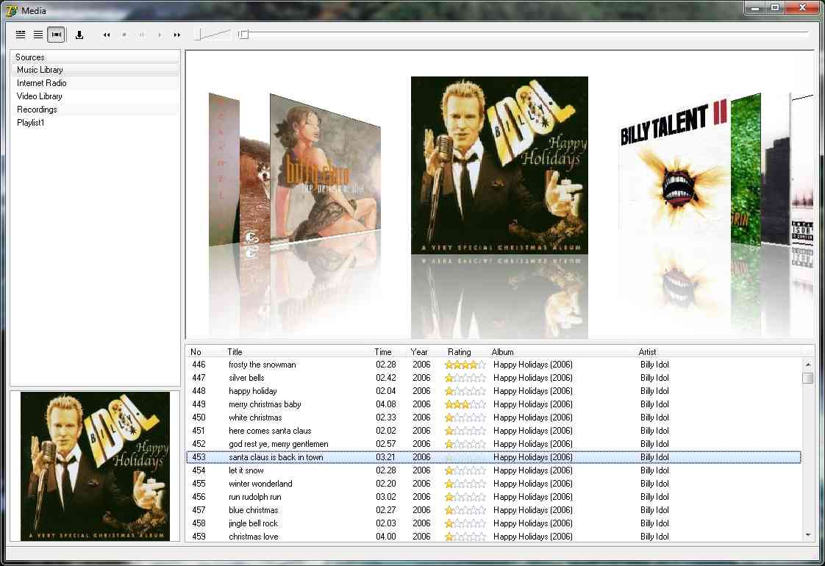Click the download/import arrow icon
The height and width of the screenshot is (566, 825).
[x=79, y=35]
